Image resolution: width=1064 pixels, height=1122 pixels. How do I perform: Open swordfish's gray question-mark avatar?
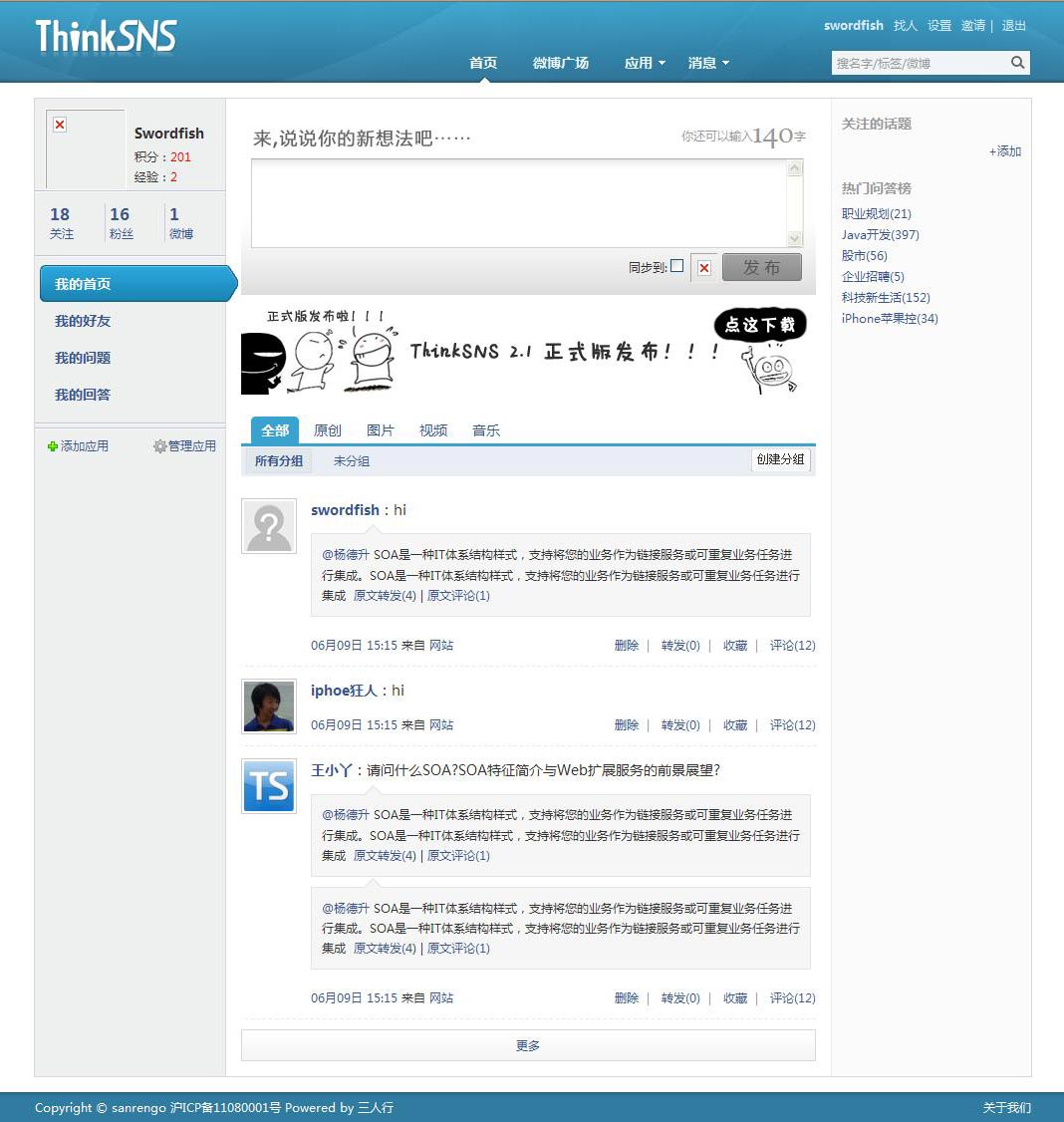[269, 526]
